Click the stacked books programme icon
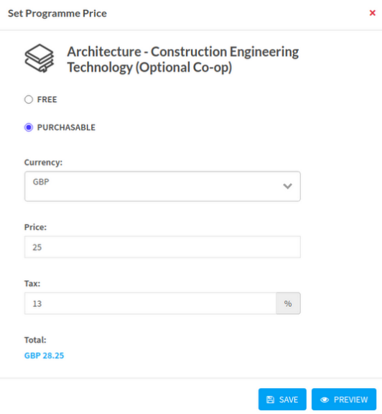The image size is (382, 414). coord(39,58)
